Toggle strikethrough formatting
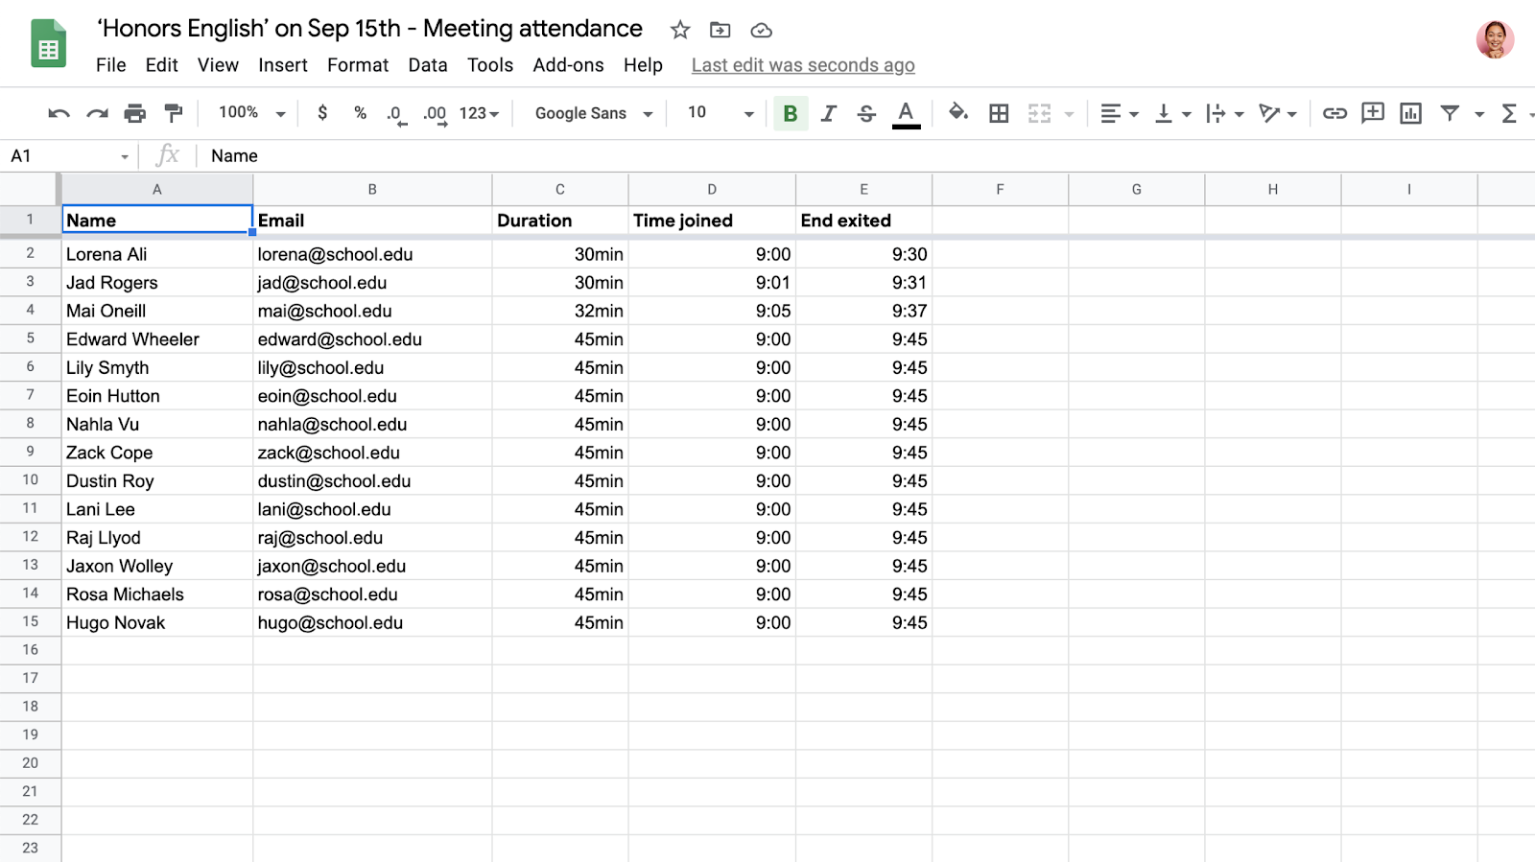This screenshot has height=862, width=1535. (866, 113)
